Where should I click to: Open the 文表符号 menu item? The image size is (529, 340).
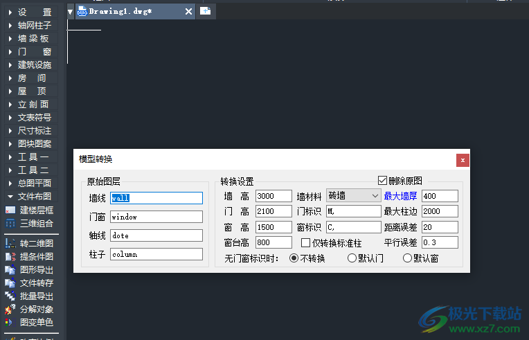point(31,118)
